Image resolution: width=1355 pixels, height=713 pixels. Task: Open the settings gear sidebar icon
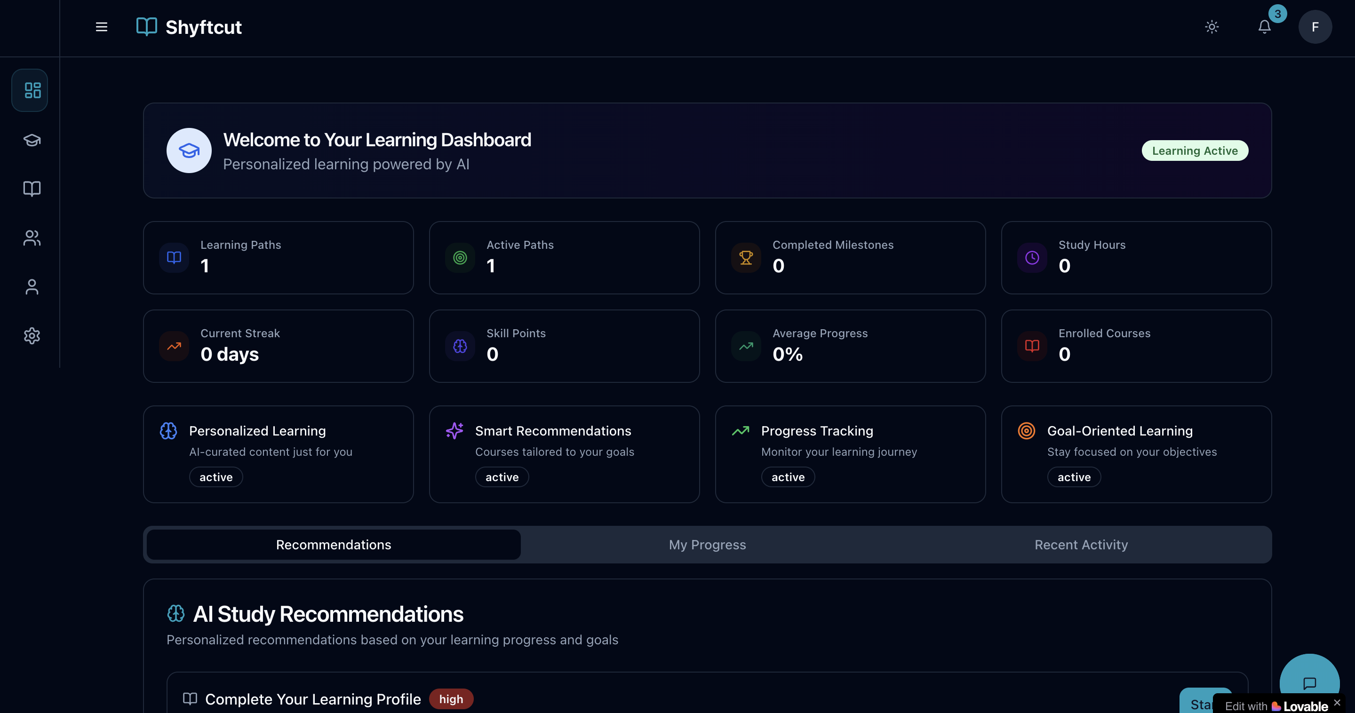tap(32, 335)
